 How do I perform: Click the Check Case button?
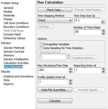coord(55,10)
